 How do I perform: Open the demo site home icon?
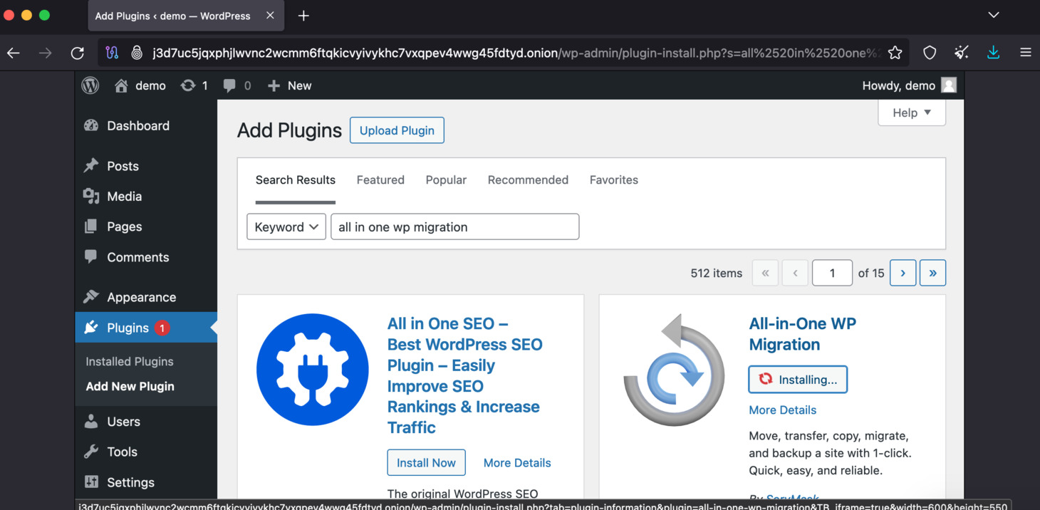pos(121,85)
